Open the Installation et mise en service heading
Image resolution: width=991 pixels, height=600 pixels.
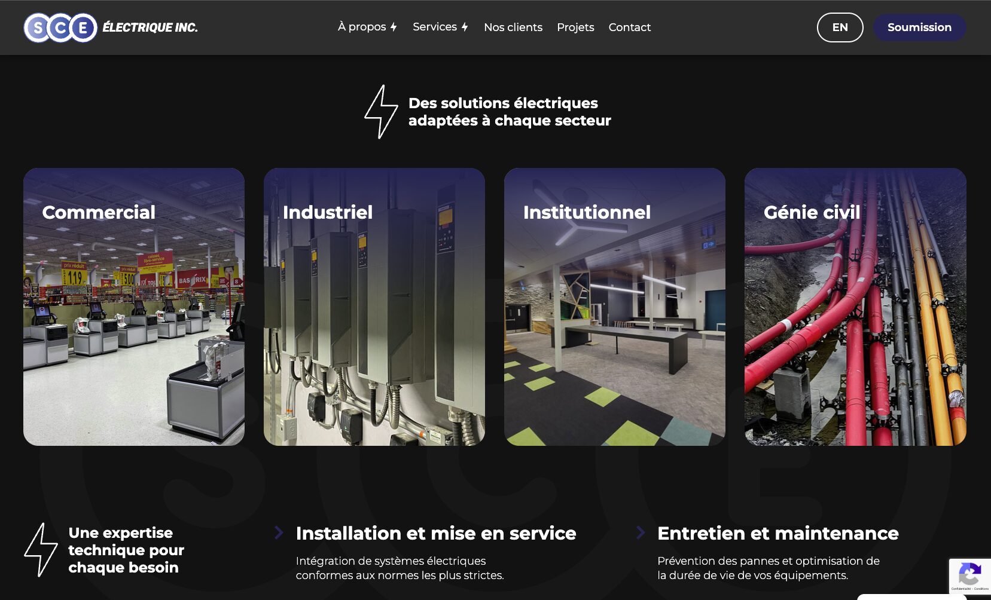pos(435,533)
